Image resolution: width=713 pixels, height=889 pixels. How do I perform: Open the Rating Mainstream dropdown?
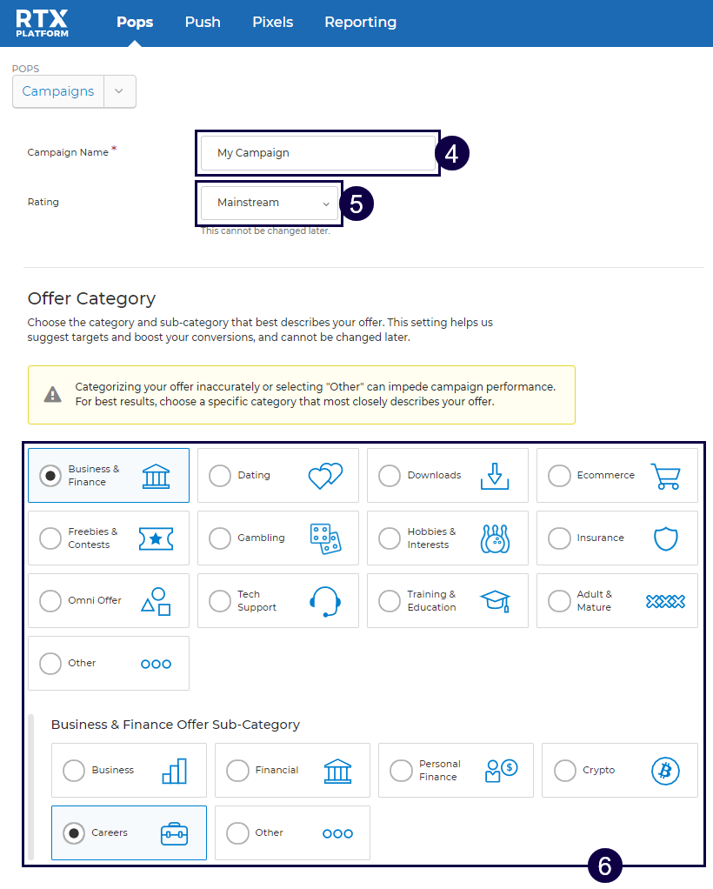(x=269, y=203)
